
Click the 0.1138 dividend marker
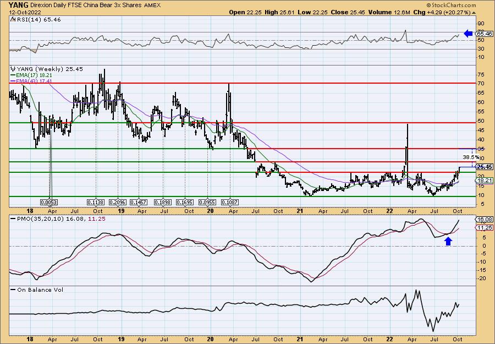click(96, 202)
